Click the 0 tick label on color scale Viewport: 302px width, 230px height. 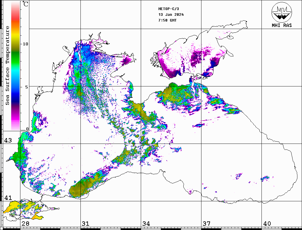tap(27, 129)
